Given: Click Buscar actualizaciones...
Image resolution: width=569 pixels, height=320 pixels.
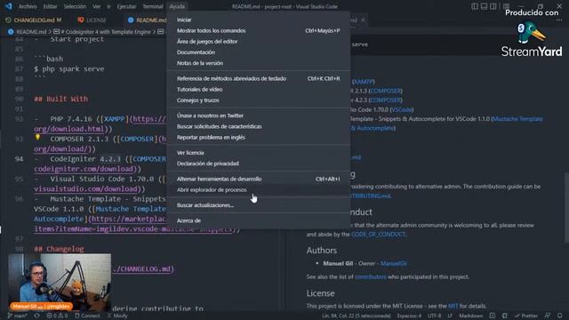Looking at the screenshot, I should pyautogui.click(x=259, y=205).
